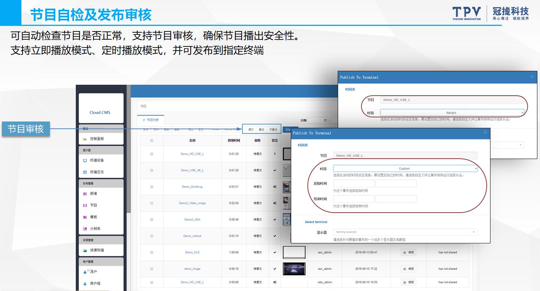The width and height of the screenshot is (540, 291).
Task: Click 预览 button for demo_image row
Action: click(x=408, y=269)
